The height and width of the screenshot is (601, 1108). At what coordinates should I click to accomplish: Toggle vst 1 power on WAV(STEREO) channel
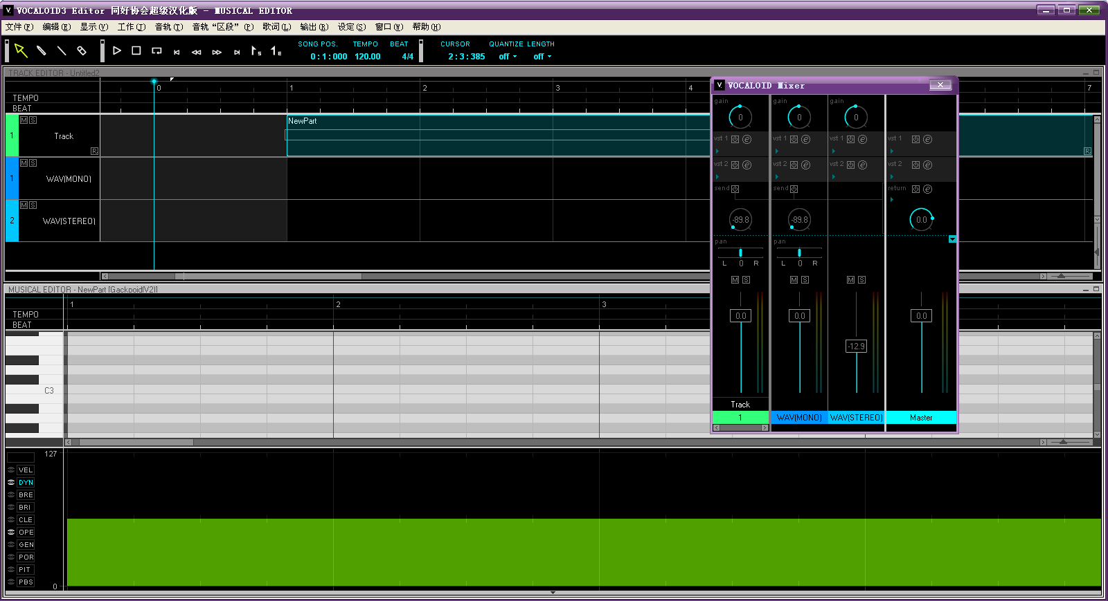(851, 139)
